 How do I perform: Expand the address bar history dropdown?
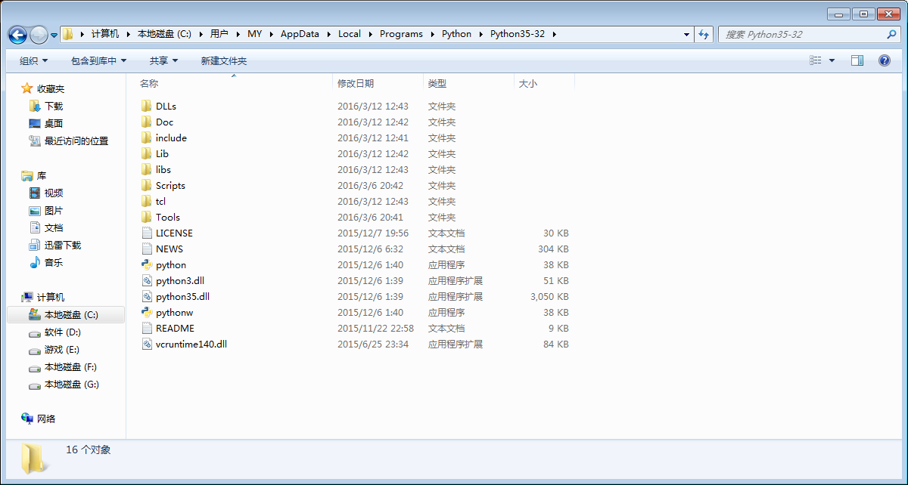[x=686, y=34]
